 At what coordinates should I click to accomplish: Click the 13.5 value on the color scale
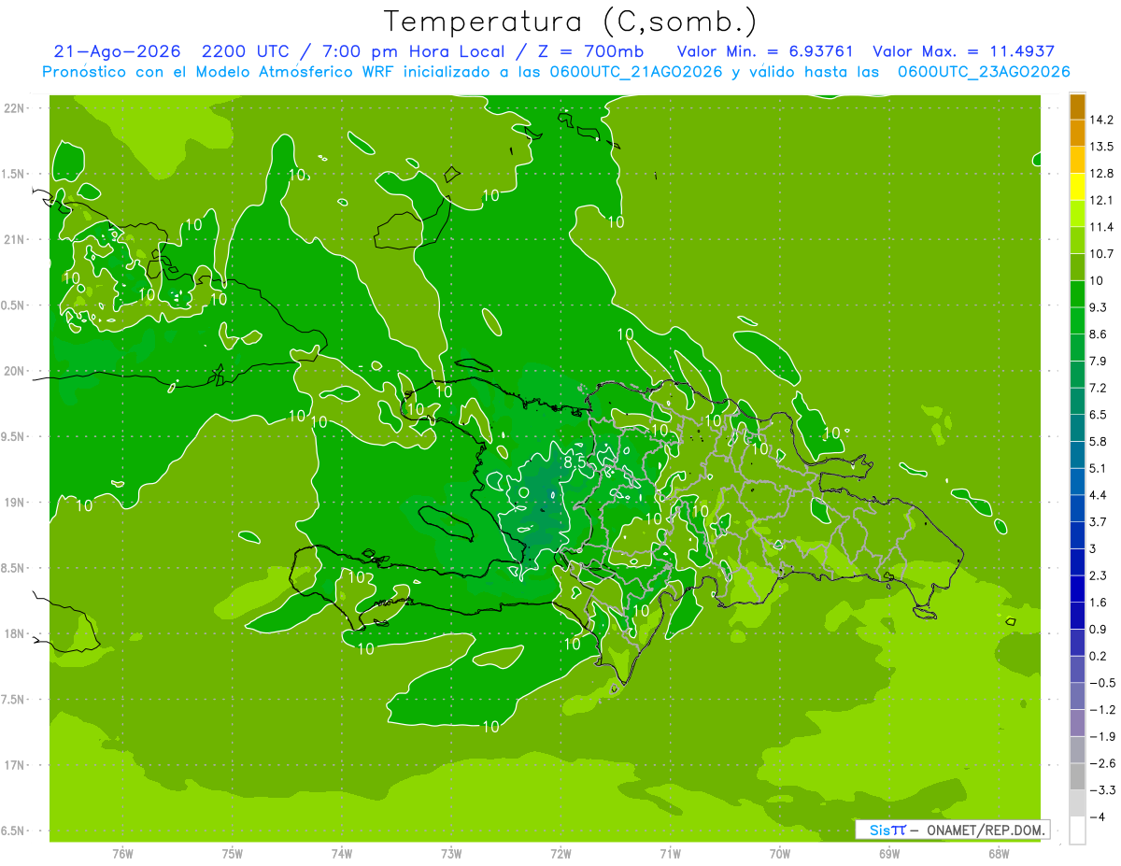[x=1101, y=147]
